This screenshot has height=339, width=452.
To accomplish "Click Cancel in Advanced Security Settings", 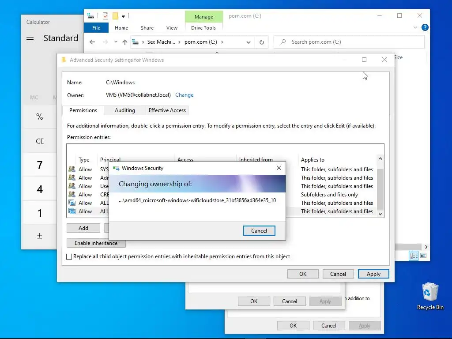I will [338, 274].
